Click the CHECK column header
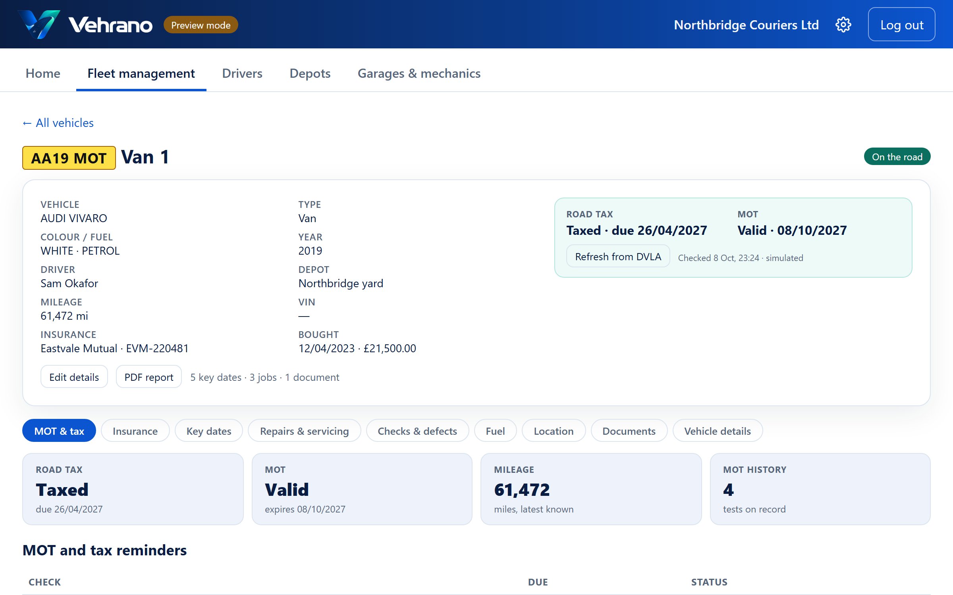This screenshot has height=595, width=953. click(x=44, y=582)
